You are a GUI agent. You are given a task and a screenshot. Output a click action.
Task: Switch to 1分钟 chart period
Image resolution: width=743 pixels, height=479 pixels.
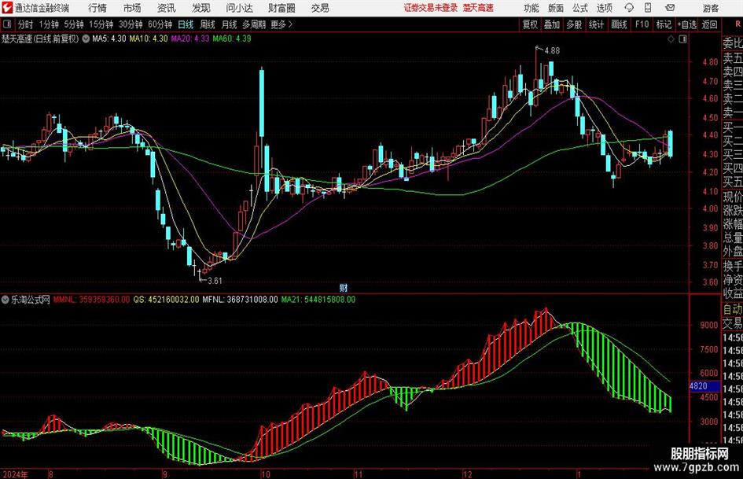point(49,24)
